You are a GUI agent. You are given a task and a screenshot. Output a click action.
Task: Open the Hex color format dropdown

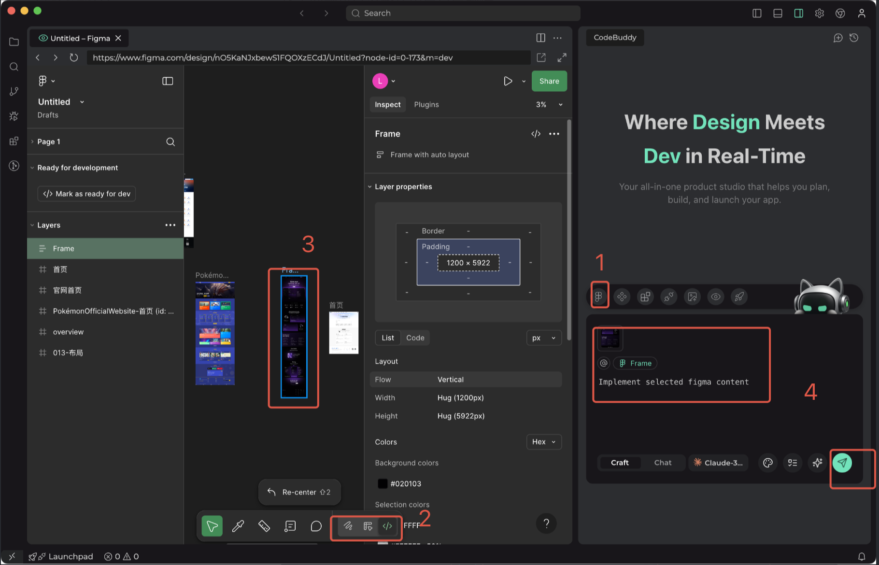point(544,442)
